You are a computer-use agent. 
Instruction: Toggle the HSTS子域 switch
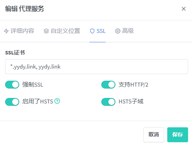[x=108, y=102]
